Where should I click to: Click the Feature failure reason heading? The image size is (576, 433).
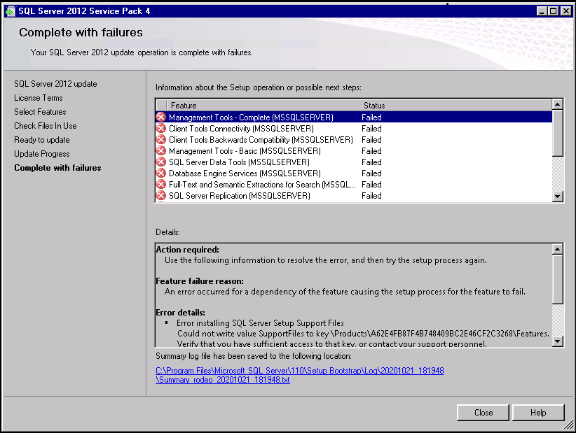[x=200, y=281]
